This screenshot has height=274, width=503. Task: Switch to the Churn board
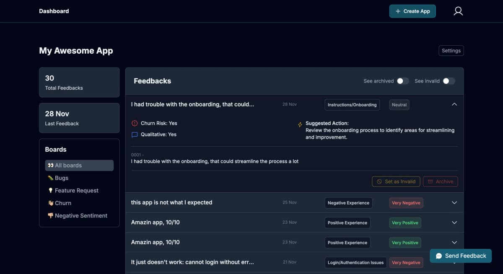tap(63, 203)
